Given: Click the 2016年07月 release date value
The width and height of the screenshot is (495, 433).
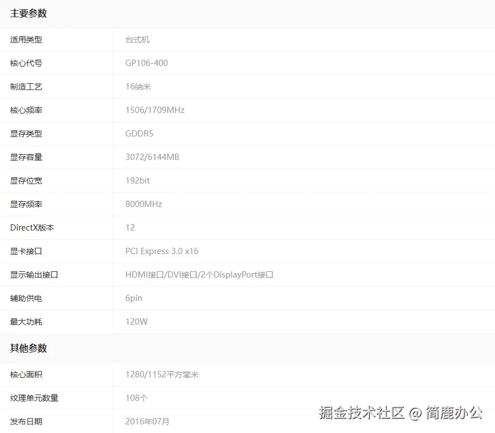Looking at the screenshot, I should pyautogui.click(x=146, y=421).
